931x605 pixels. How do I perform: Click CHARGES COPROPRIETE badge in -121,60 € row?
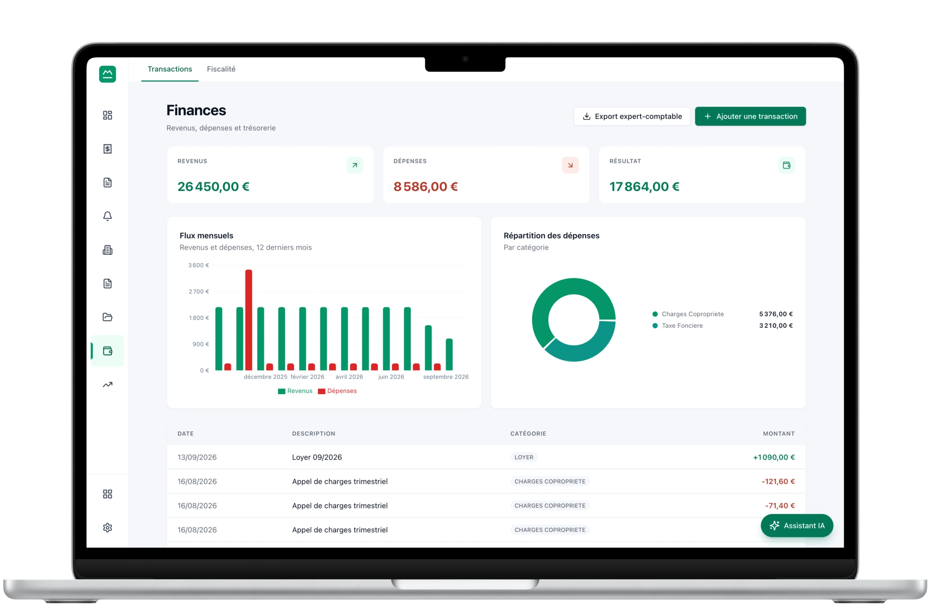[550, 482]
